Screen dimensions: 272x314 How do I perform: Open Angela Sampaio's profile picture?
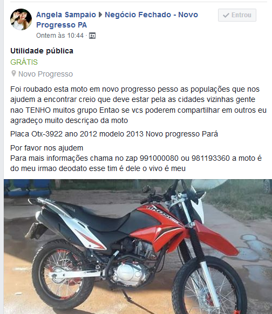pos(21,19)
